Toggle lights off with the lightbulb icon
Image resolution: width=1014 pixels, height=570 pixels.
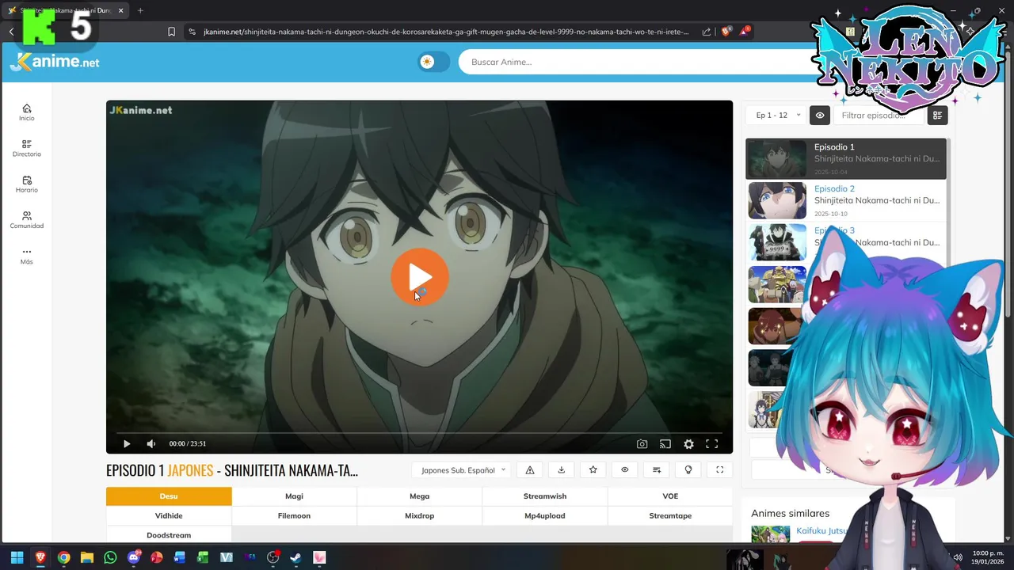pyautogui.click(x=688, y=470)
